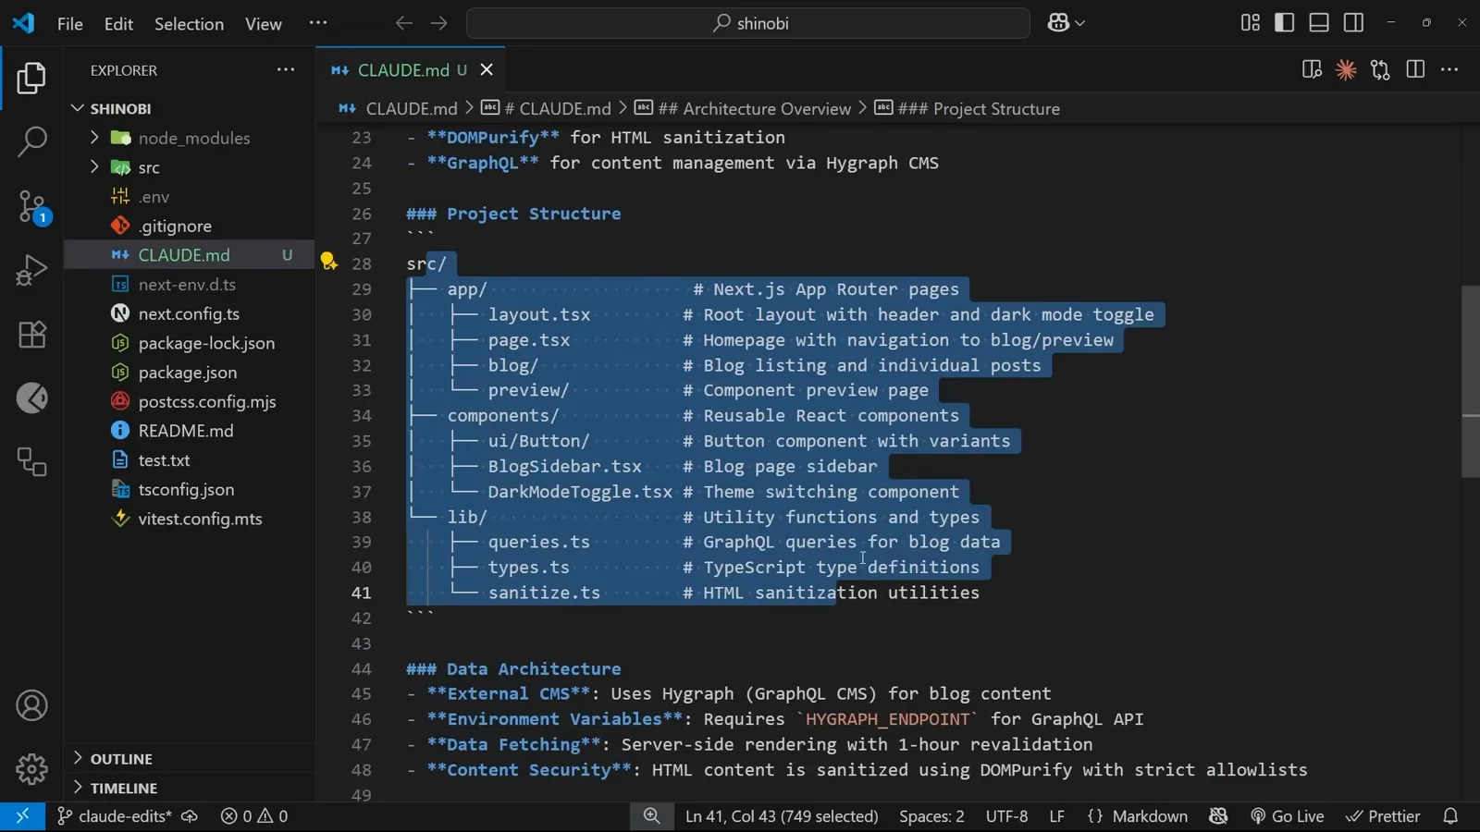1480x832 pixels.
Task: Click the Open Changes icon in editor toolbar
Action: click(x=1380, y=70)
